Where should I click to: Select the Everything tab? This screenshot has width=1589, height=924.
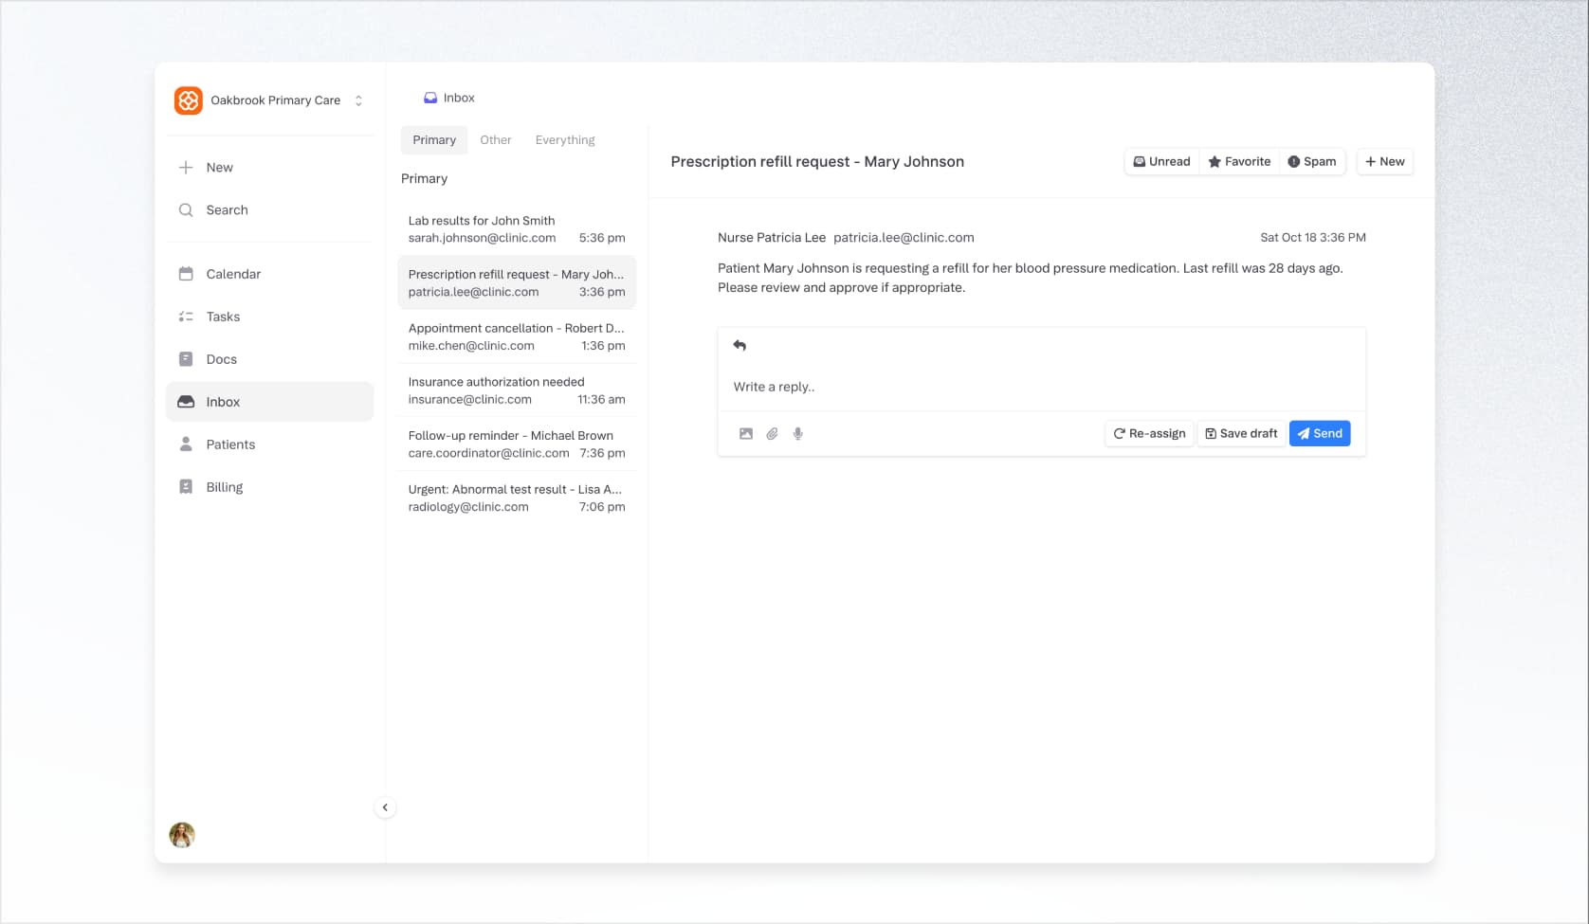pos(565,140)
